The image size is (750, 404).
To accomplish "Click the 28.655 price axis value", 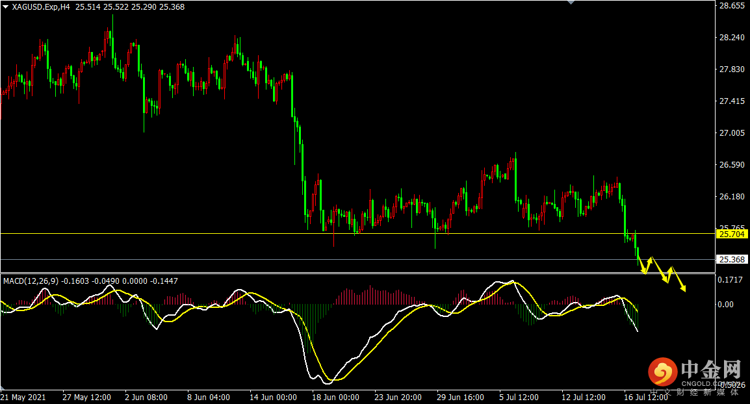I will click(731, 6).
